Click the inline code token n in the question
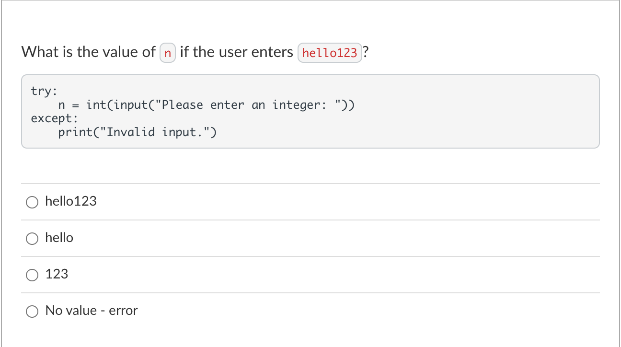 pos(167,53)
